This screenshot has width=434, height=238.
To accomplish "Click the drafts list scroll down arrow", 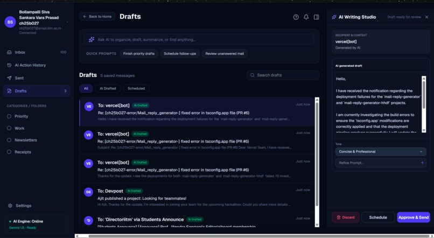I will (x=317, y=225).
